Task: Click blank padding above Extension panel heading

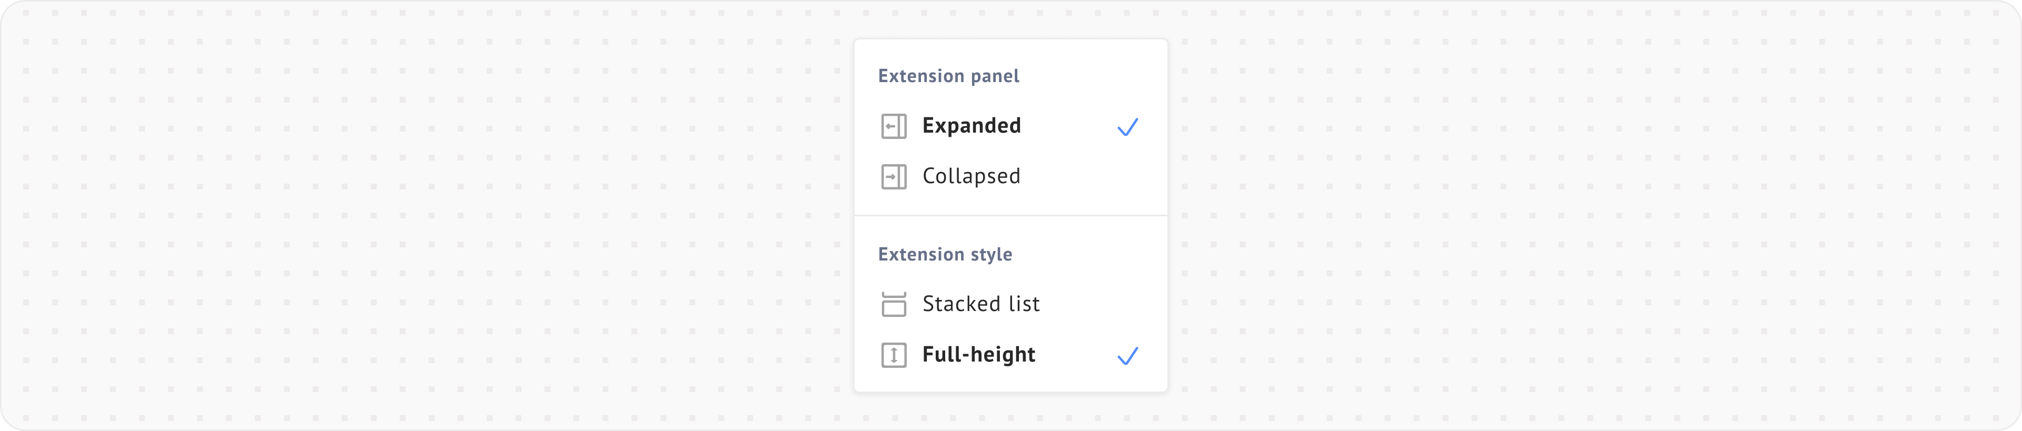Action: click(1010, 51)
